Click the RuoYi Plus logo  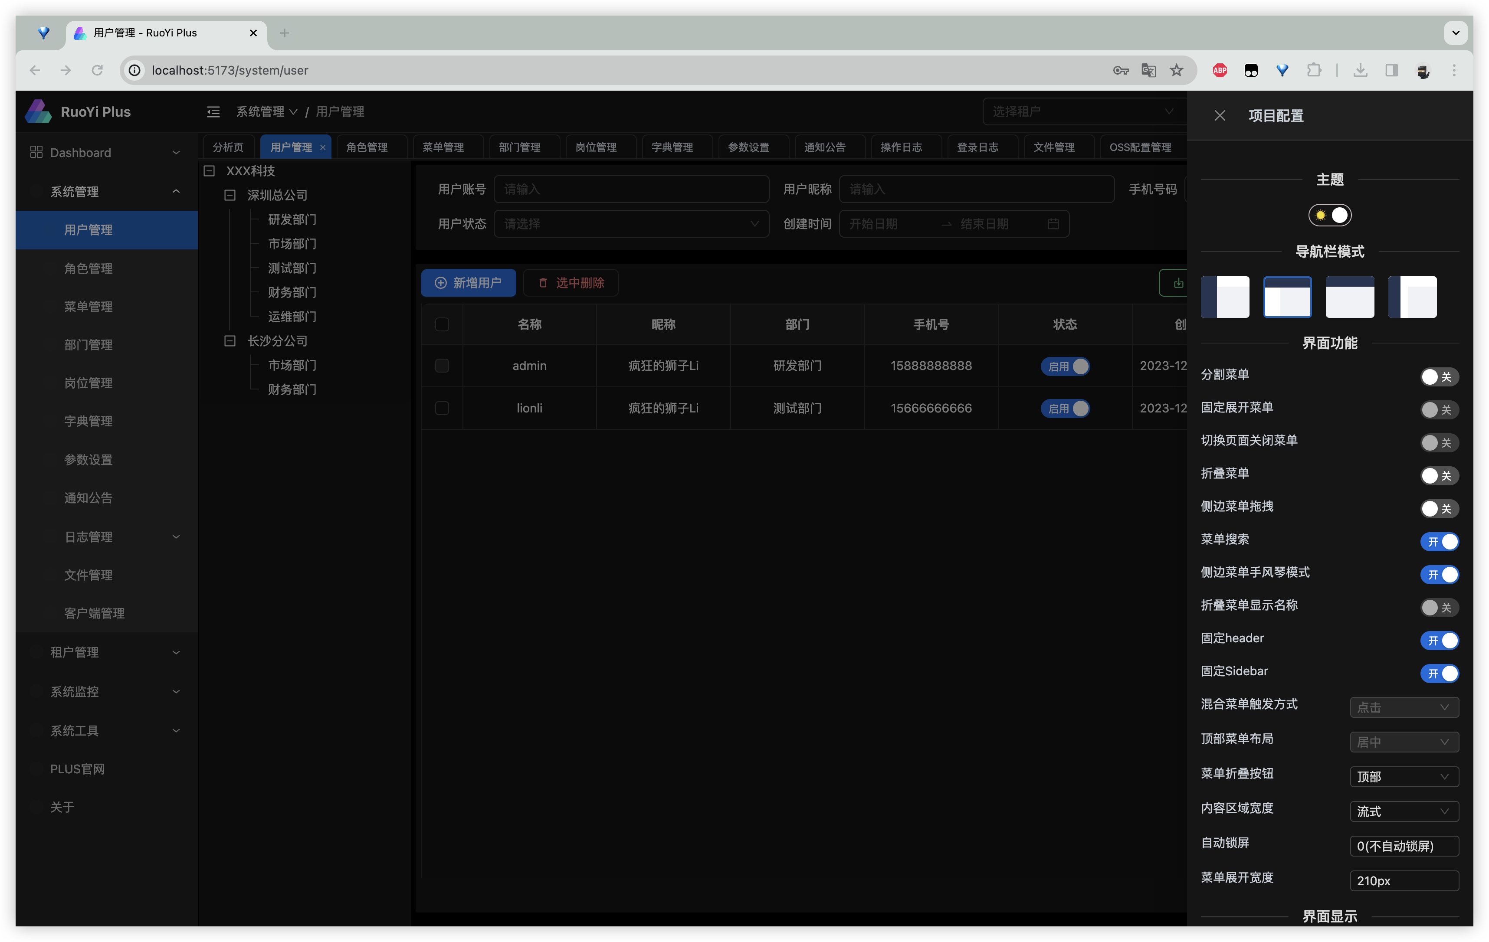(x=38, y=112)
